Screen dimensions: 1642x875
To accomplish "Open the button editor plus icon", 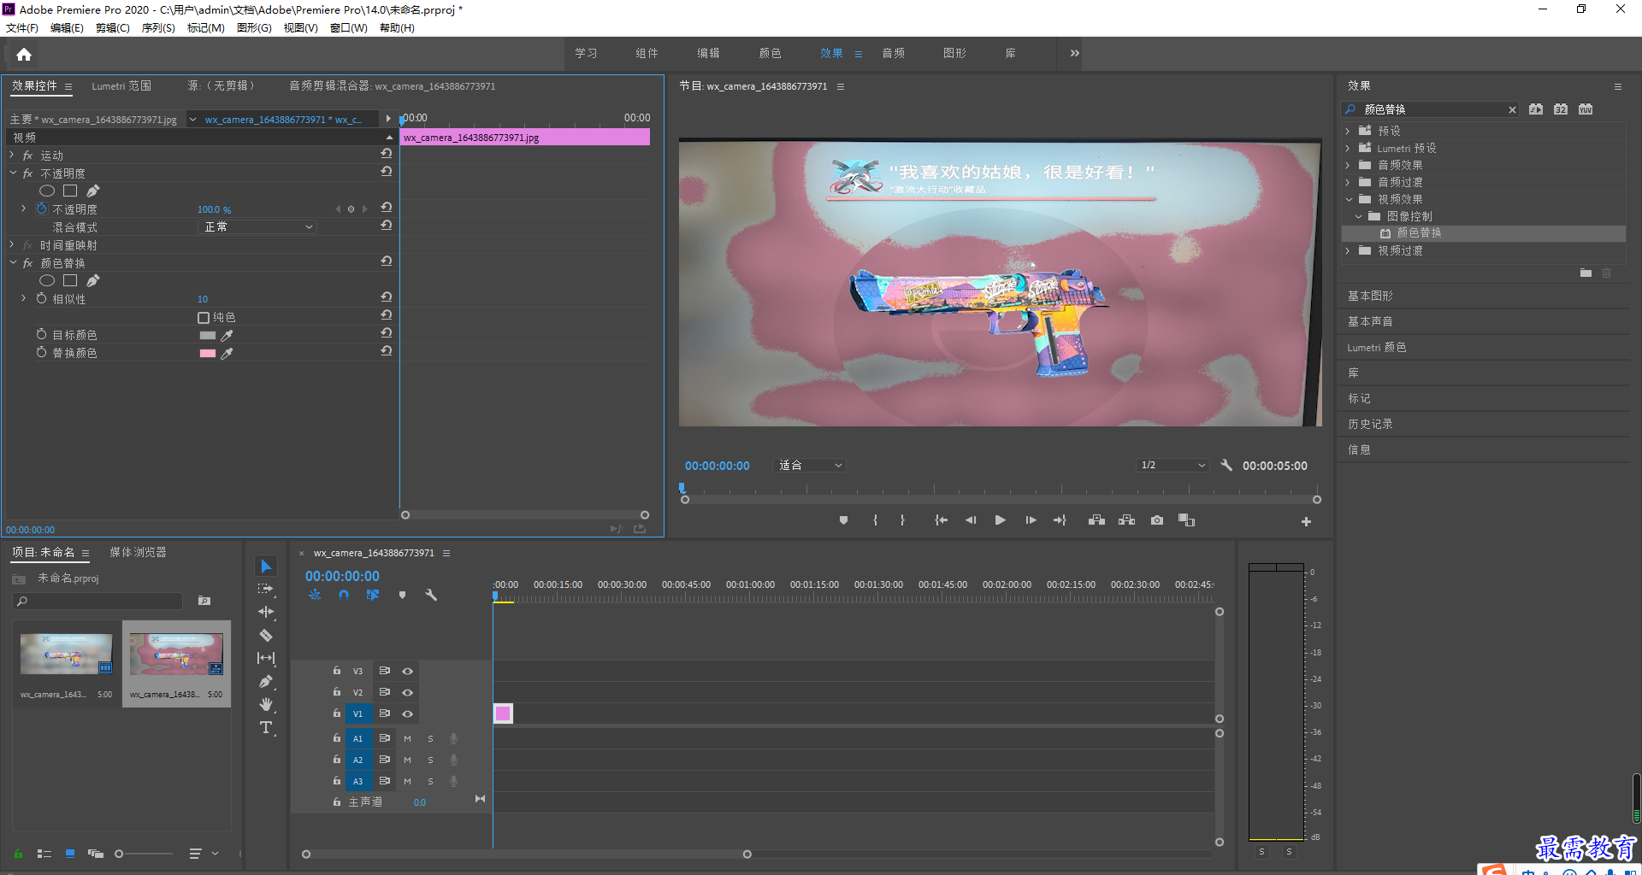I will (x=1306, y=521).
